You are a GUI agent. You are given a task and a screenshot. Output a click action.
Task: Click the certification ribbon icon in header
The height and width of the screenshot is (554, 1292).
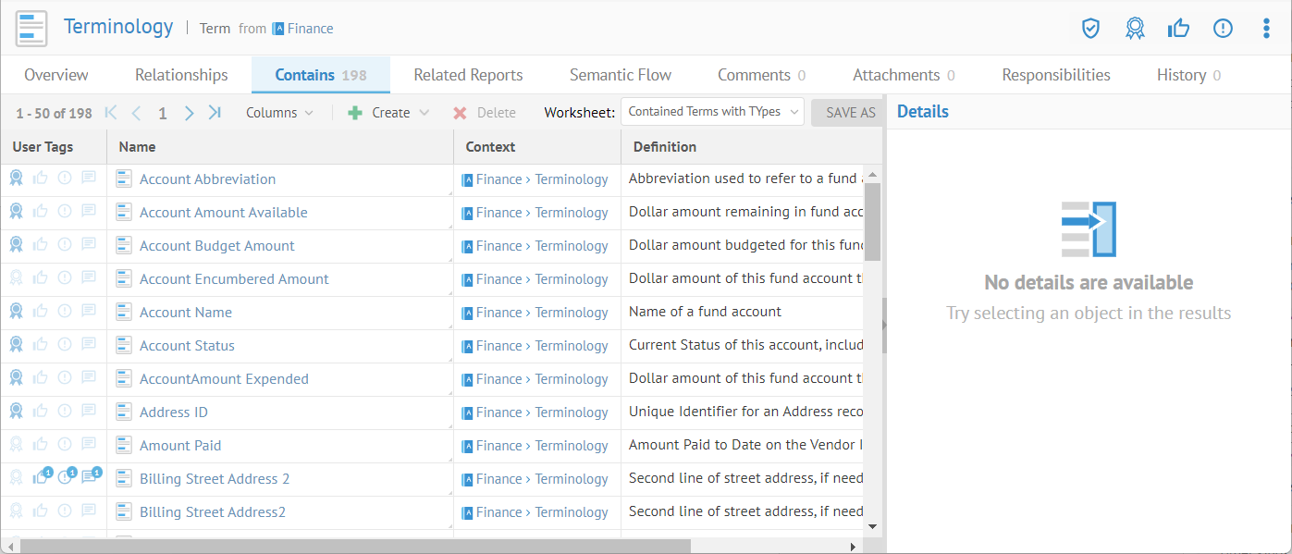coord(1135,29)
